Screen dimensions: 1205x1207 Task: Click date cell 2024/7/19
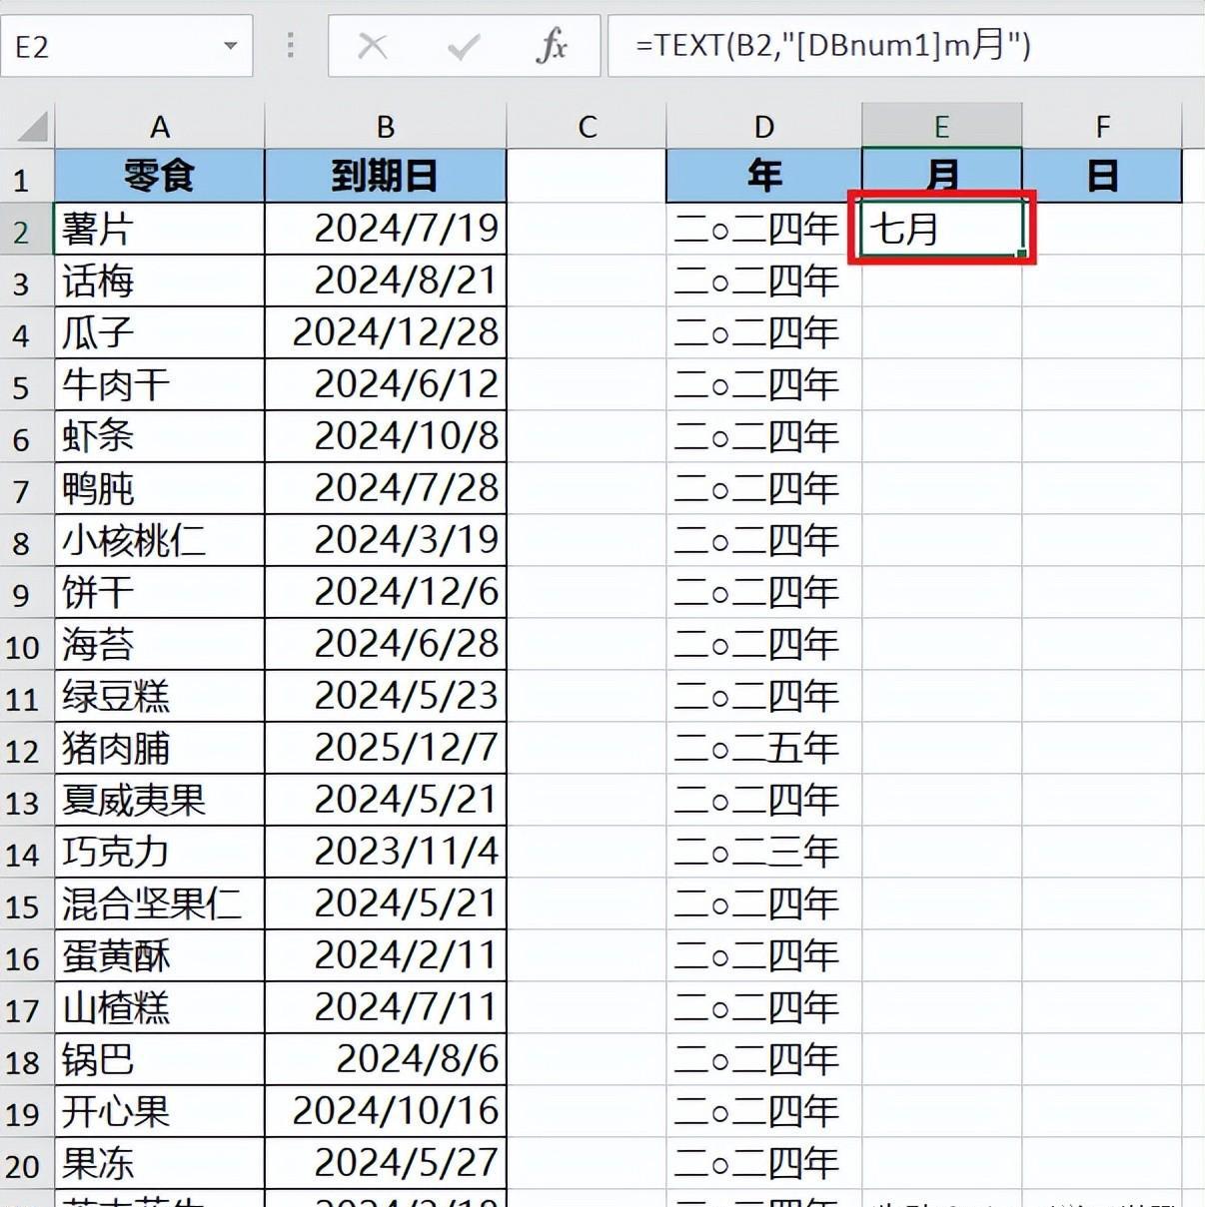386,229
